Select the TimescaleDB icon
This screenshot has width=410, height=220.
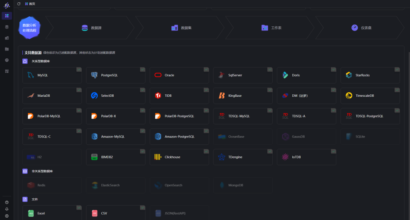click(x=349, y=96)
